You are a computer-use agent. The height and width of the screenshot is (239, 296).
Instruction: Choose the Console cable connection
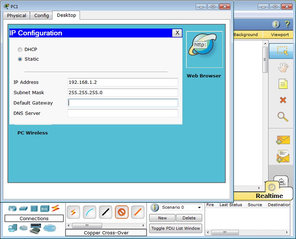click(x=90, y=212)
